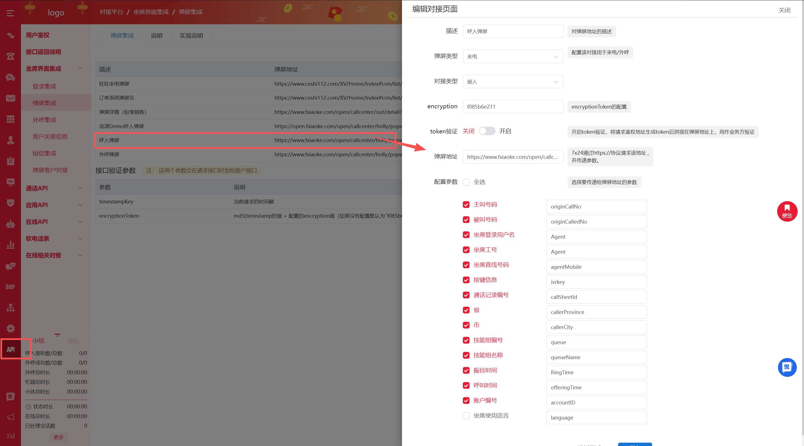The image size is (804, 446).
Task: Switch to the 实现说明 tab
Action: (x=191, y=36)
